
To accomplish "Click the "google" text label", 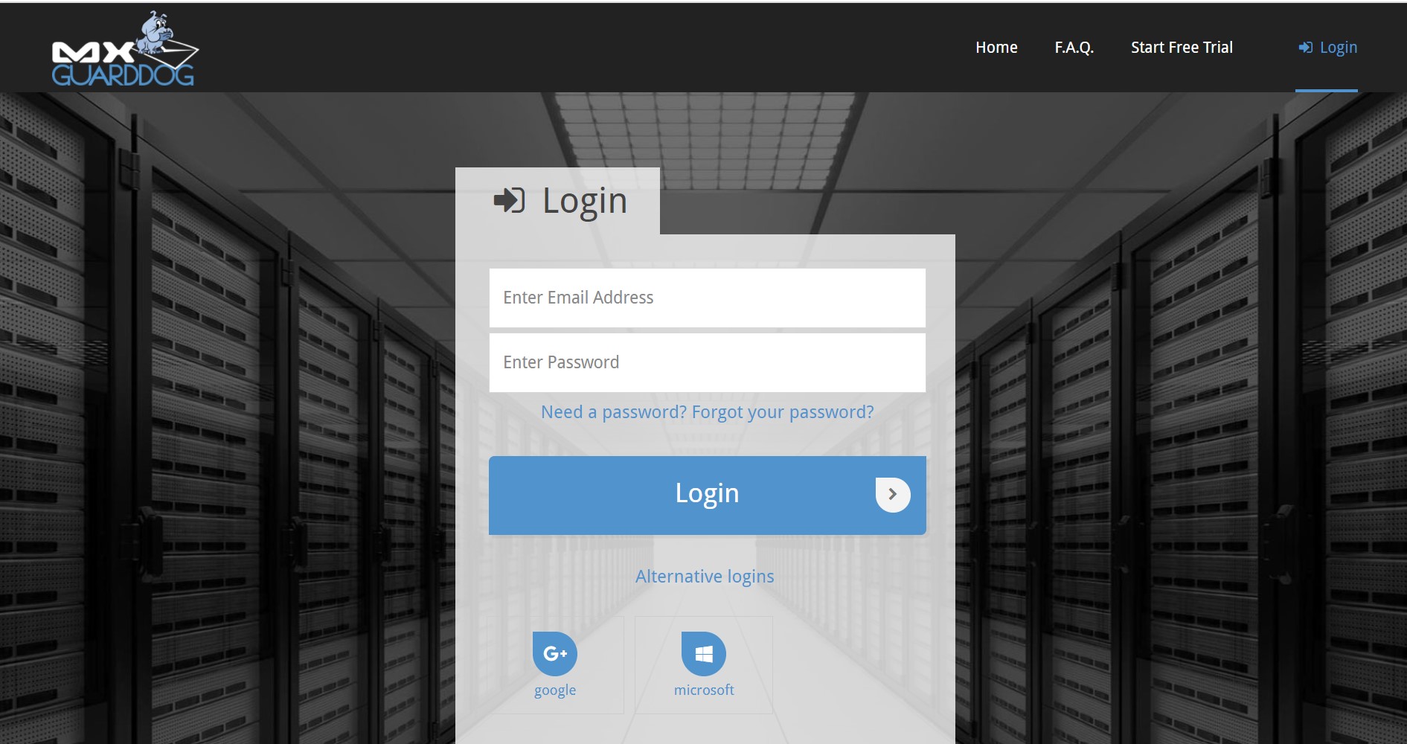I will coord(555,690).
